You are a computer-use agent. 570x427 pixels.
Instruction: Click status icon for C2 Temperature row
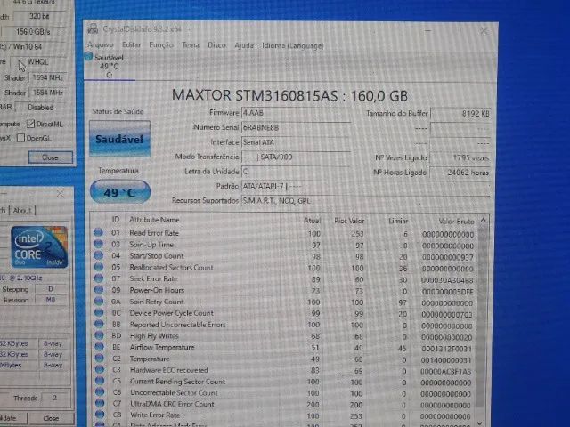(99, 358)
